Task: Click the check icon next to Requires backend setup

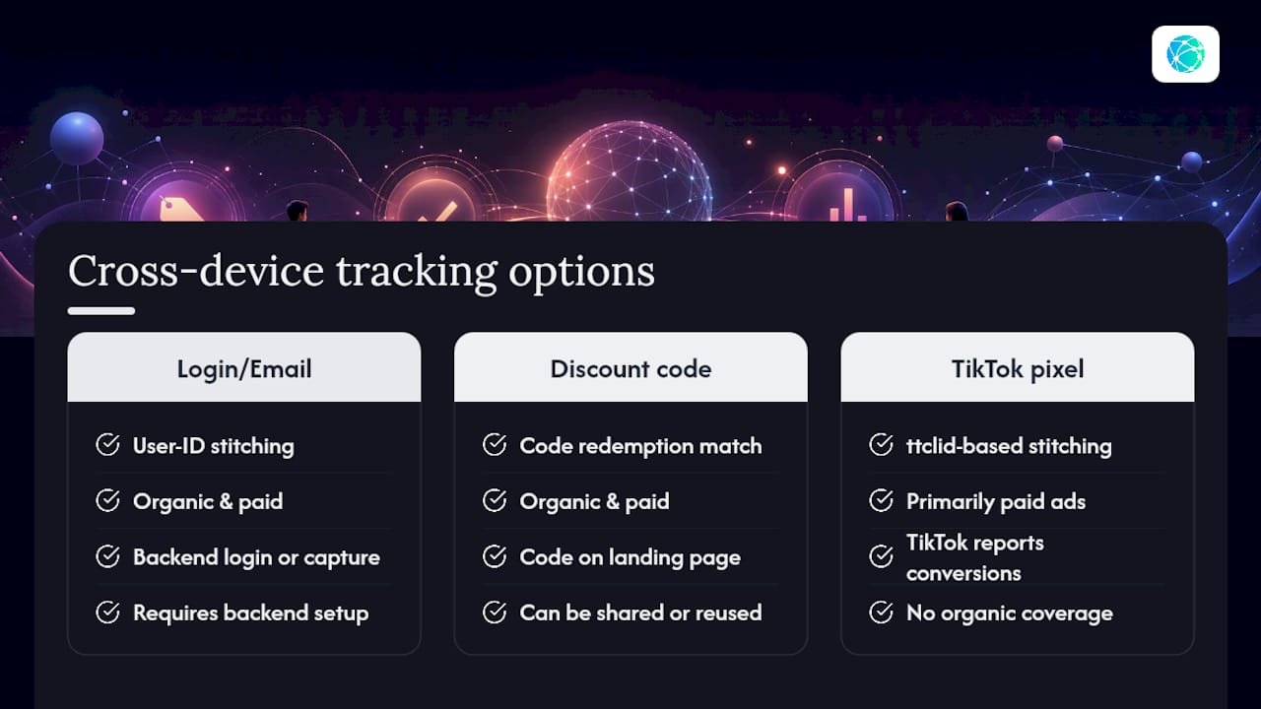Action: pyautogui.click(x=107, y=612)
